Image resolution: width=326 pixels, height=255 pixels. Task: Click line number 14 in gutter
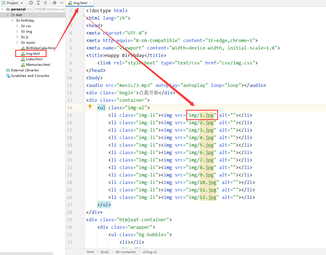(70, 108)
